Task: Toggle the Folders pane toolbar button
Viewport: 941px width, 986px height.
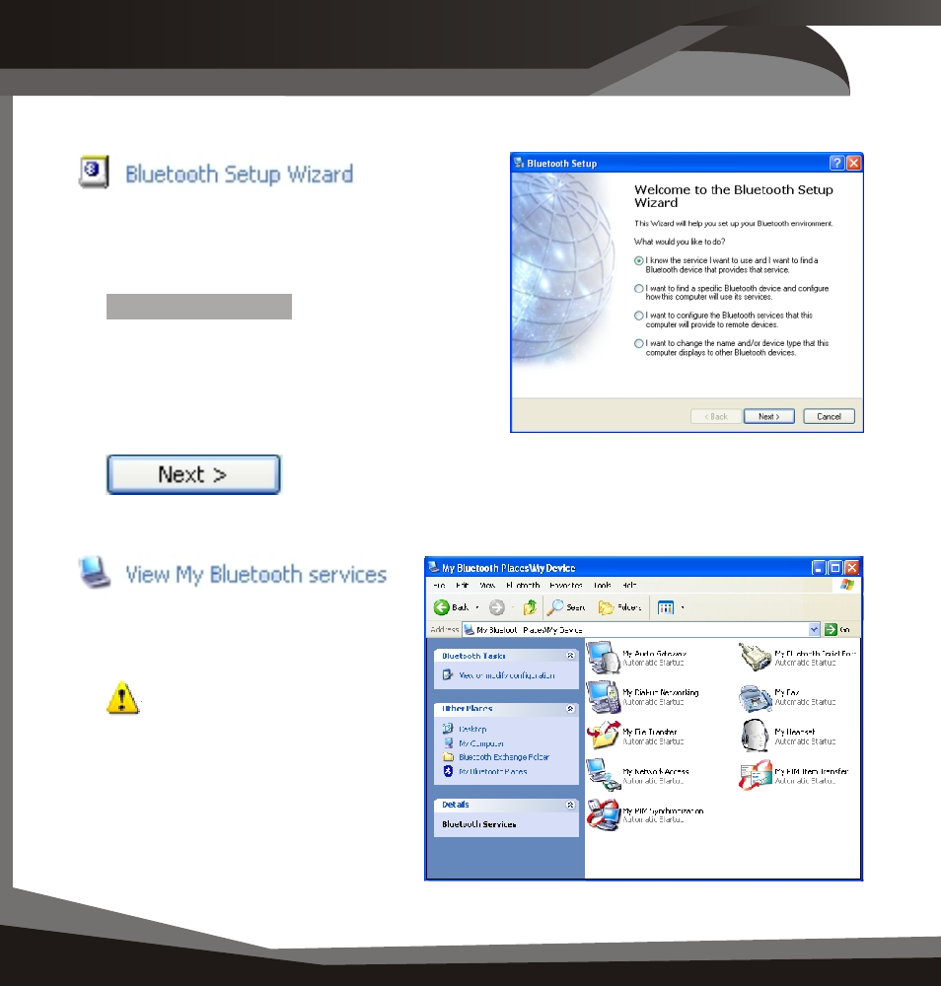Action: [619, 606]
